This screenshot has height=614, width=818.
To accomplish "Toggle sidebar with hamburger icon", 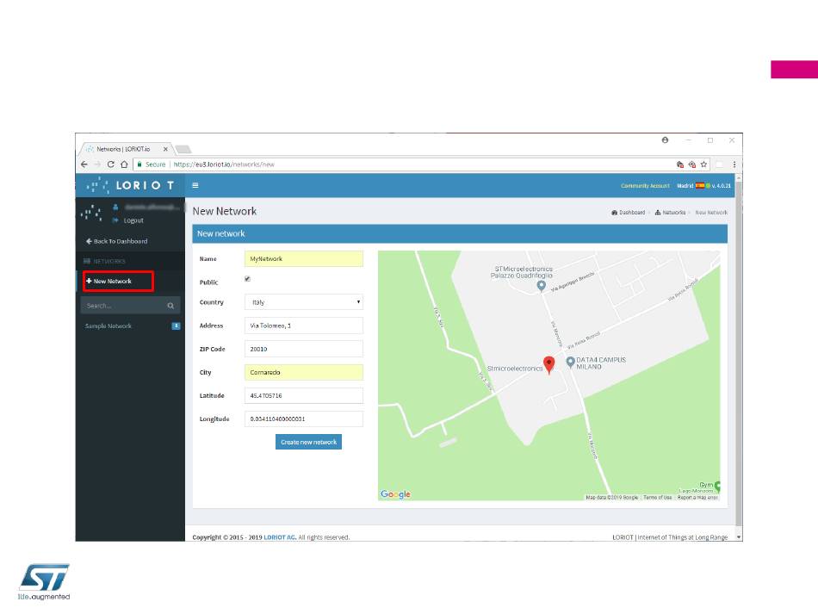I will [x=195, y=185].
